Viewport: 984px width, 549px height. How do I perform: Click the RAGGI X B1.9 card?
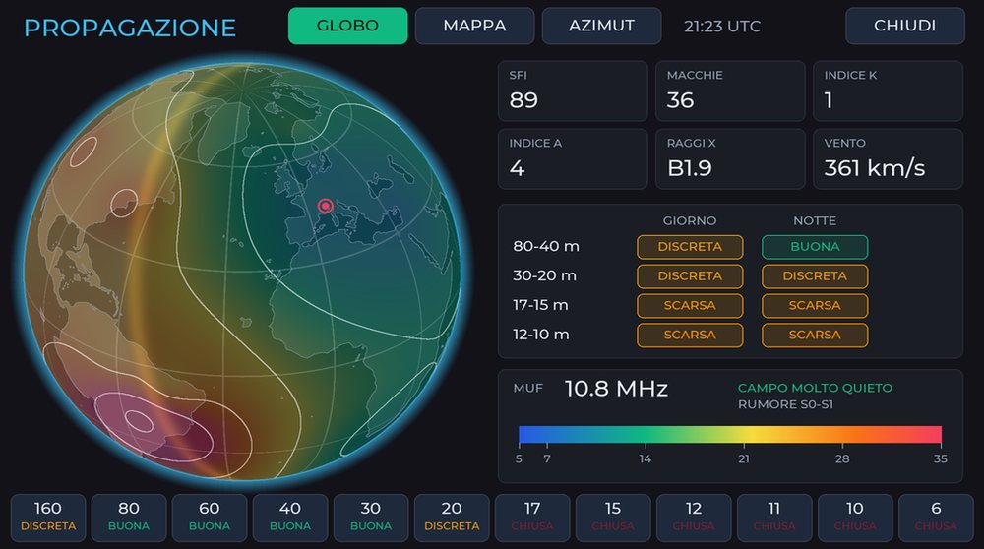[x=730, y=158]
